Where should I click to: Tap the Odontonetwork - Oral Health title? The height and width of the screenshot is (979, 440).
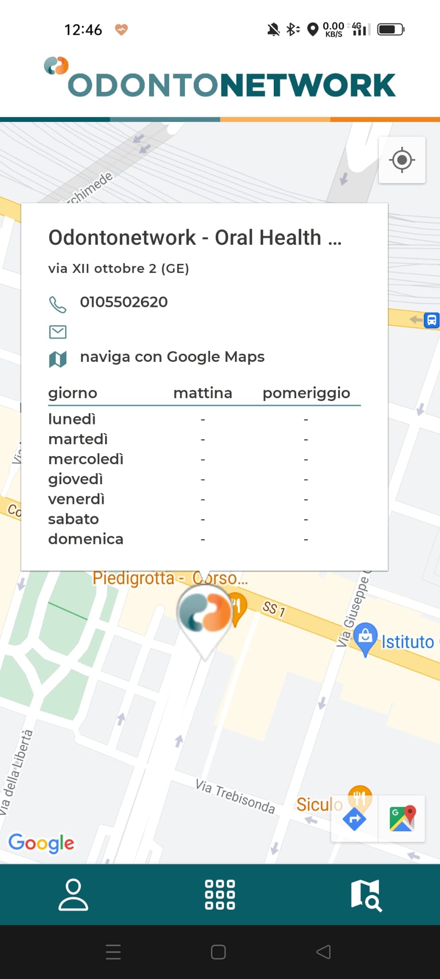[195, 238]
